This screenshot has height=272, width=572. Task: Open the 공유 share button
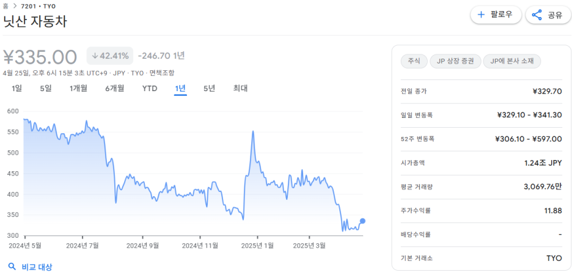548,15
